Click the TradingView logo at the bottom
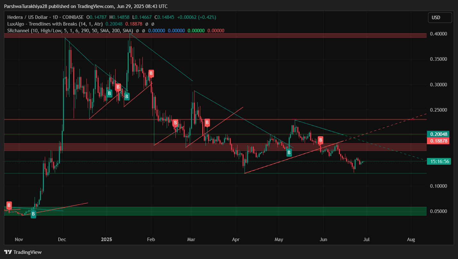Image resolution: width=458 pixels, height=259 pixels. pyautogui.click(x=23, y=252)
